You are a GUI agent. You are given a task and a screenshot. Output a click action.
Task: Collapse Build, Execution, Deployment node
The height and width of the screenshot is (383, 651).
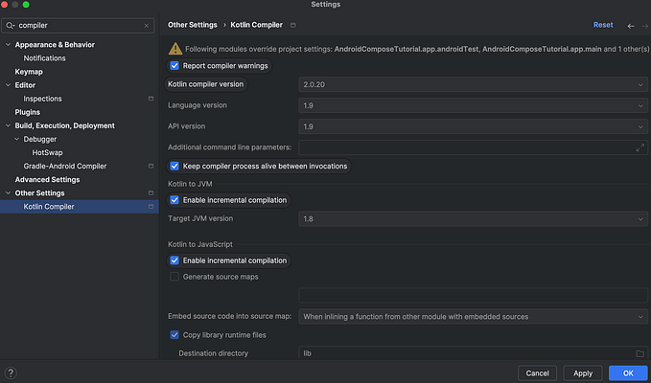click(x=8, y=125)
